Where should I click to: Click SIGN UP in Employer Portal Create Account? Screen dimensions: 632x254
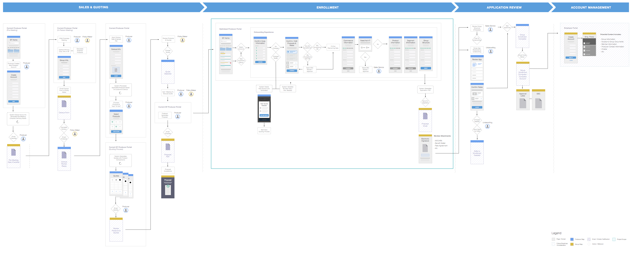click(x=571, y=58)
